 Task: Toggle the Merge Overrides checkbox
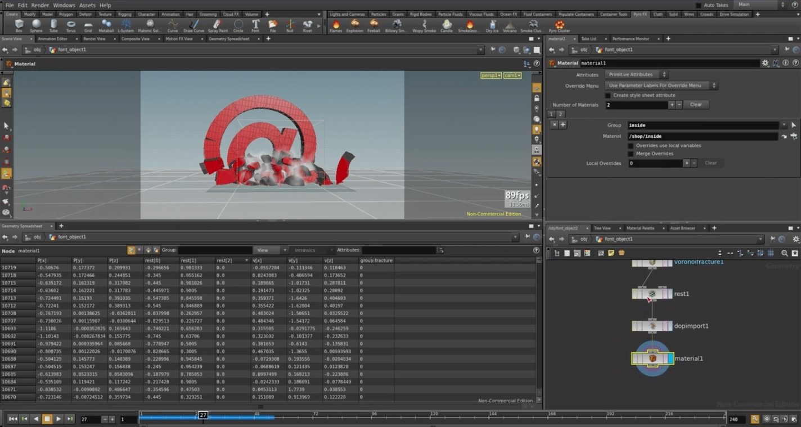point(631,154)
